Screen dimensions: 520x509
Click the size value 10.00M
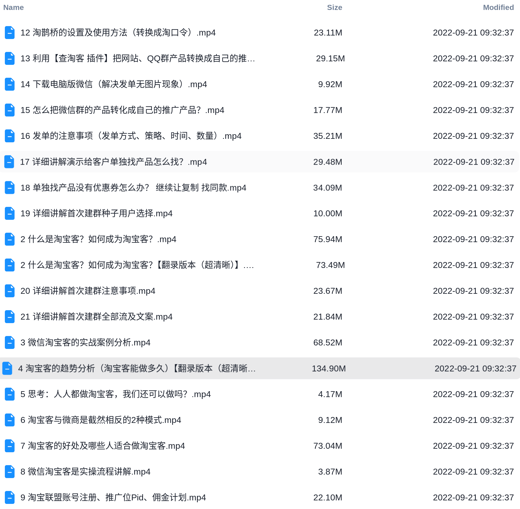(x=328, y=213)
